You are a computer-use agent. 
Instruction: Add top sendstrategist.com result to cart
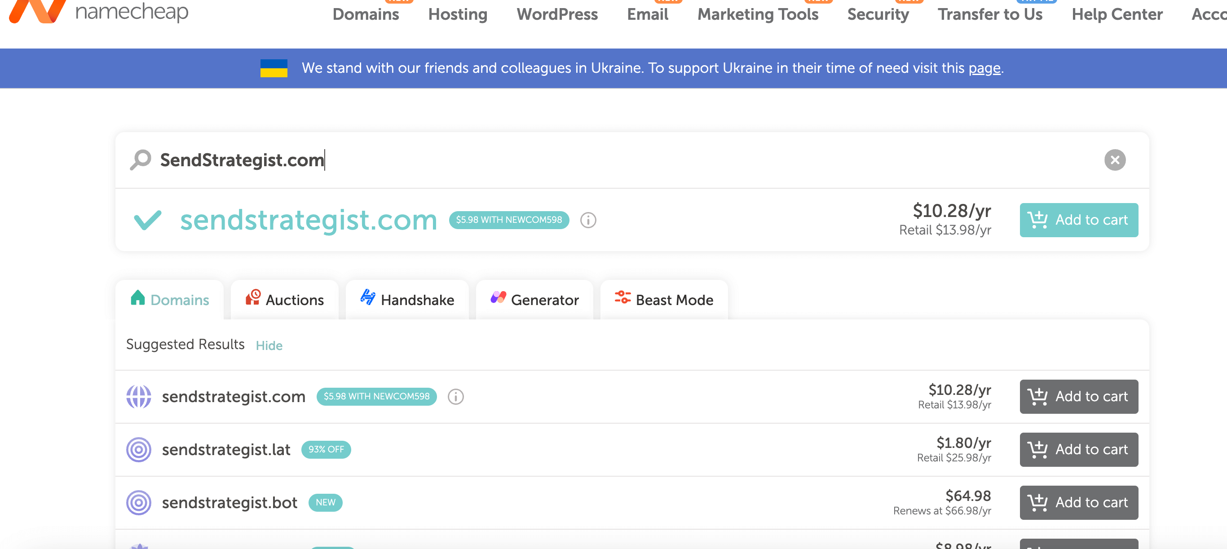pyautogui.click(x=1079, y=220)
